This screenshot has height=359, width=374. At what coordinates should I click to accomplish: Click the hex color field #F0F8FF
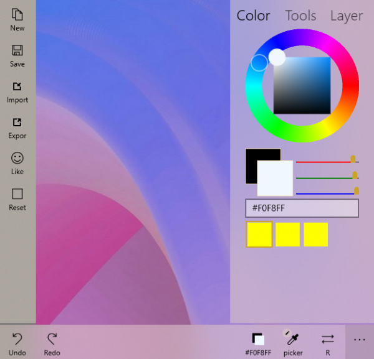[x=302, y=208]
